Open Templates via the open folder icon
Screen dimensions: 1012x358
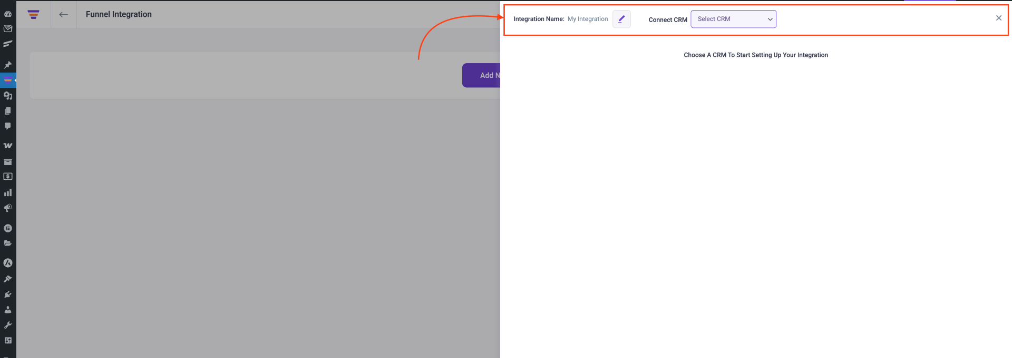click(x=8, y=243)
